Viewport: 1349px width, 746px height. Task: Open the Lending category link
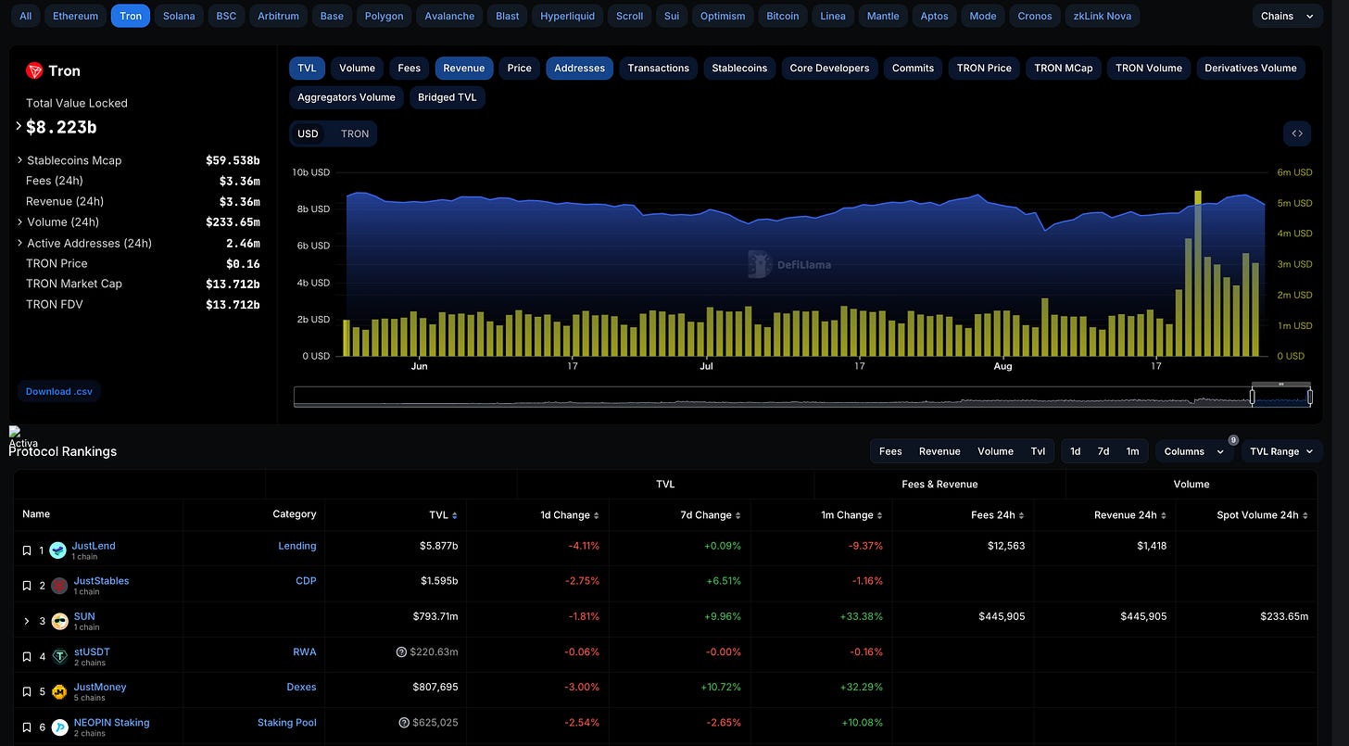(297, 546)
